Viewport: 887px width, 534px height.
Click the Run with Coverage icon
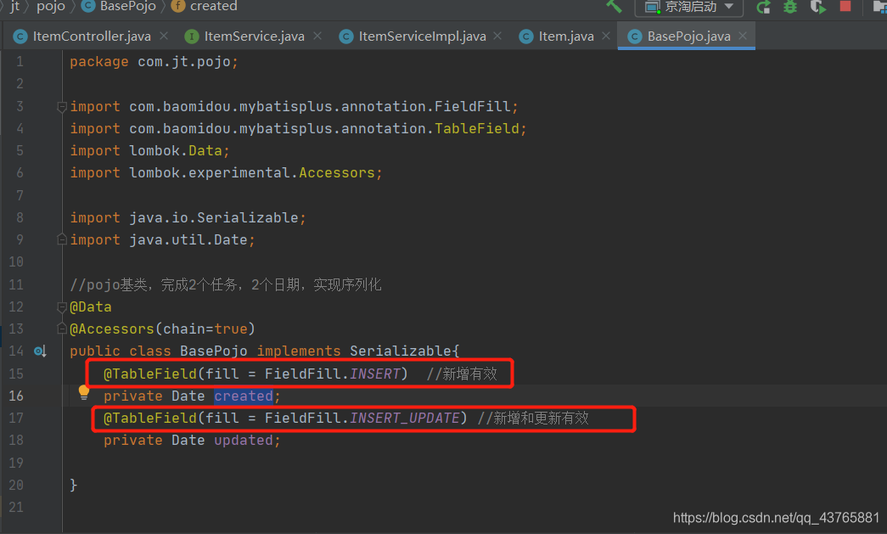point(818,7)
